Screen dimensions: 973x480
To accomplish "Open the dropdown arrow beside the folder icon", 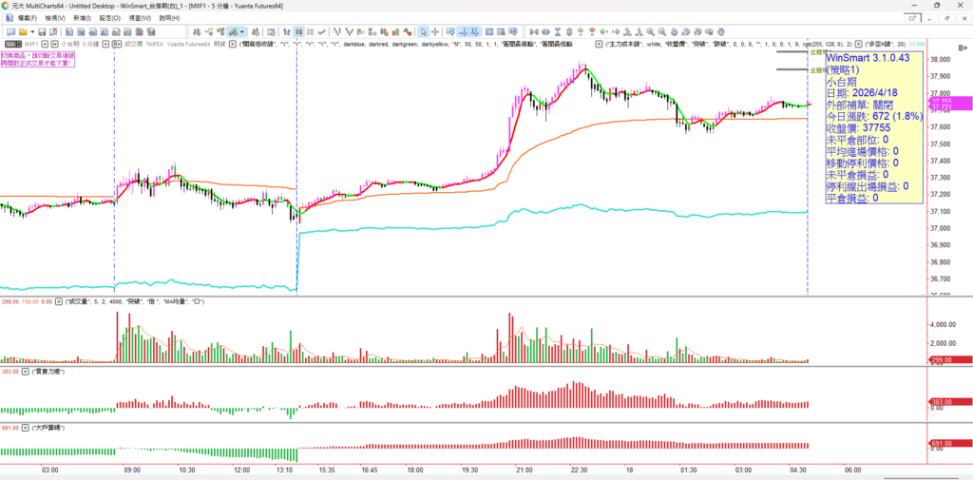I will [31, 31].
